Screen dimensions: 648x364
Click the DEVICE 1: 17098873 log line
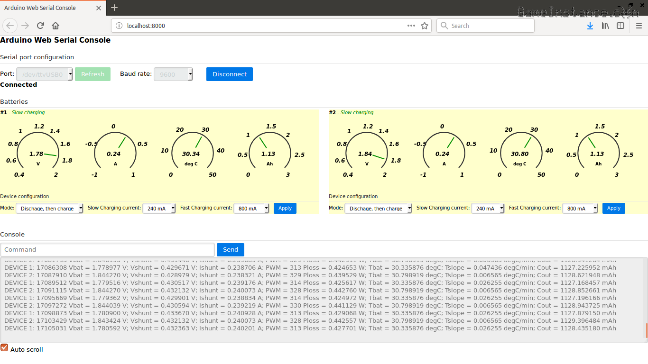[310, 313]
